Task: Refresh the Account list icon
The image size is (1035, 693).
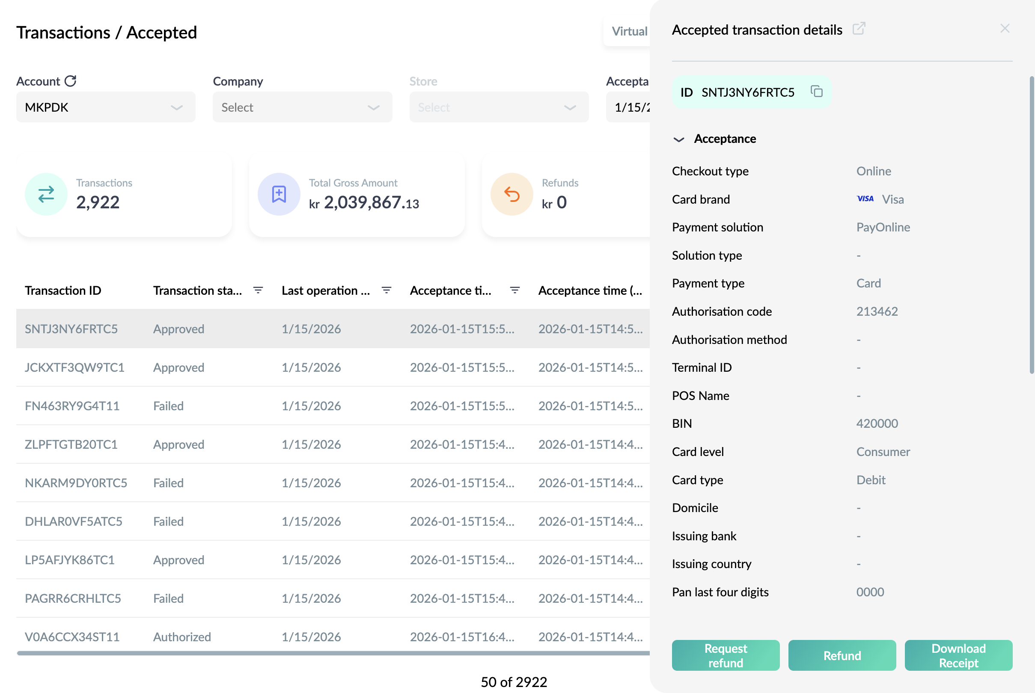Action: [71, 81]
